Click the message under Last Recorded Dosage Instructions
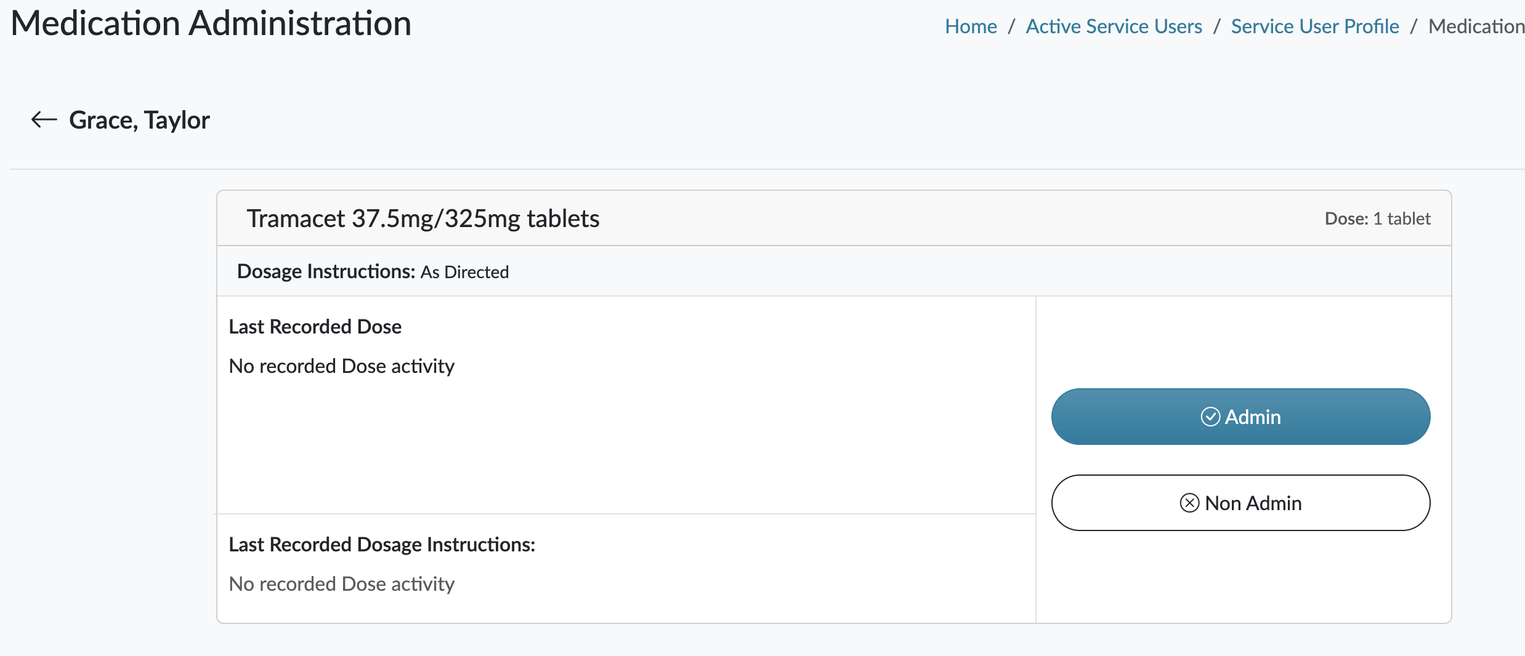This screenshot has height=656, width=1525. coord(341,584)
